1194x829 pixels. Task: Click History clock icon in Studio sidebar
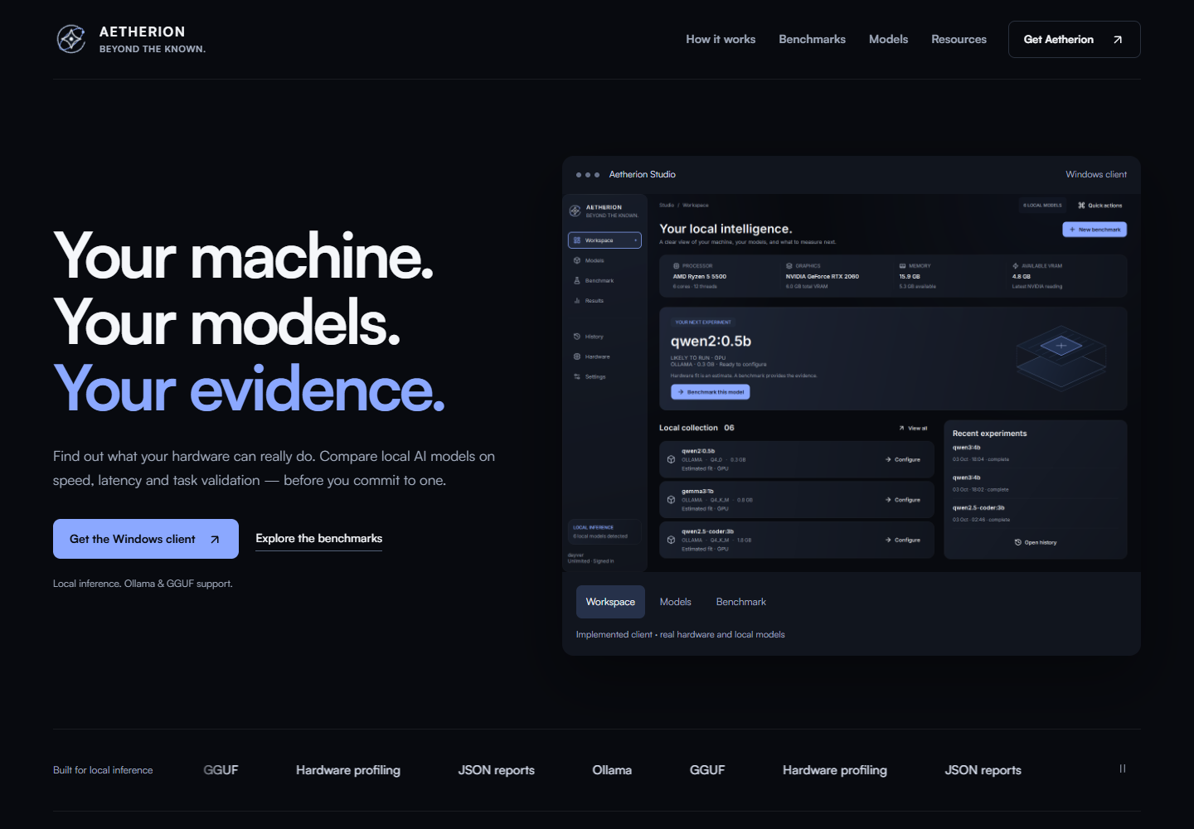tap(577, 337)
